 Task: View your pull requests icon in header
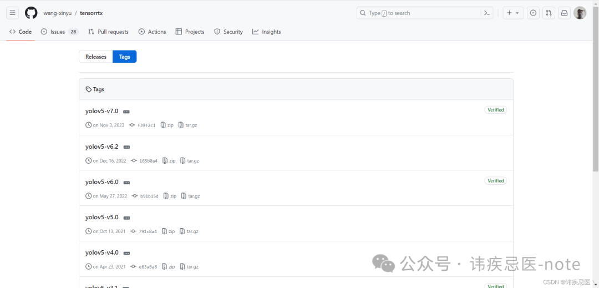[x=549, y=13]
